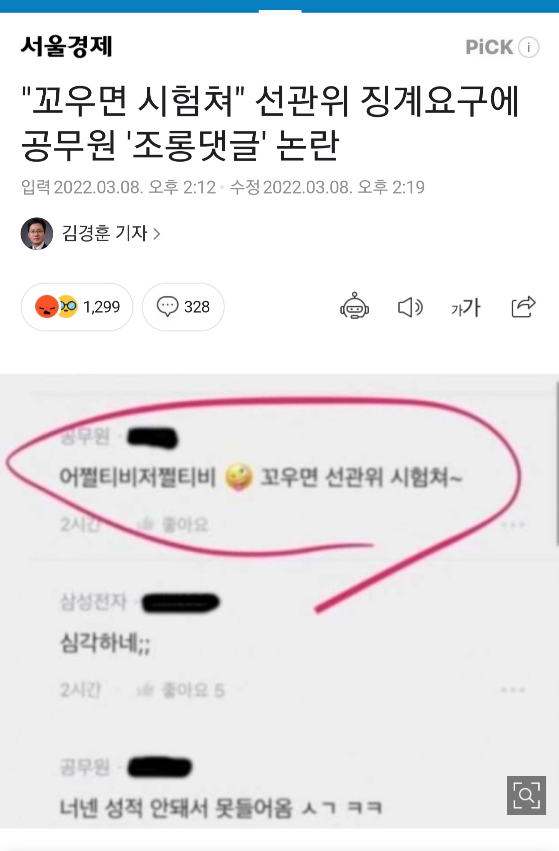Tap the article headline text
Screen dimensions: 559x851
(270, 123)
